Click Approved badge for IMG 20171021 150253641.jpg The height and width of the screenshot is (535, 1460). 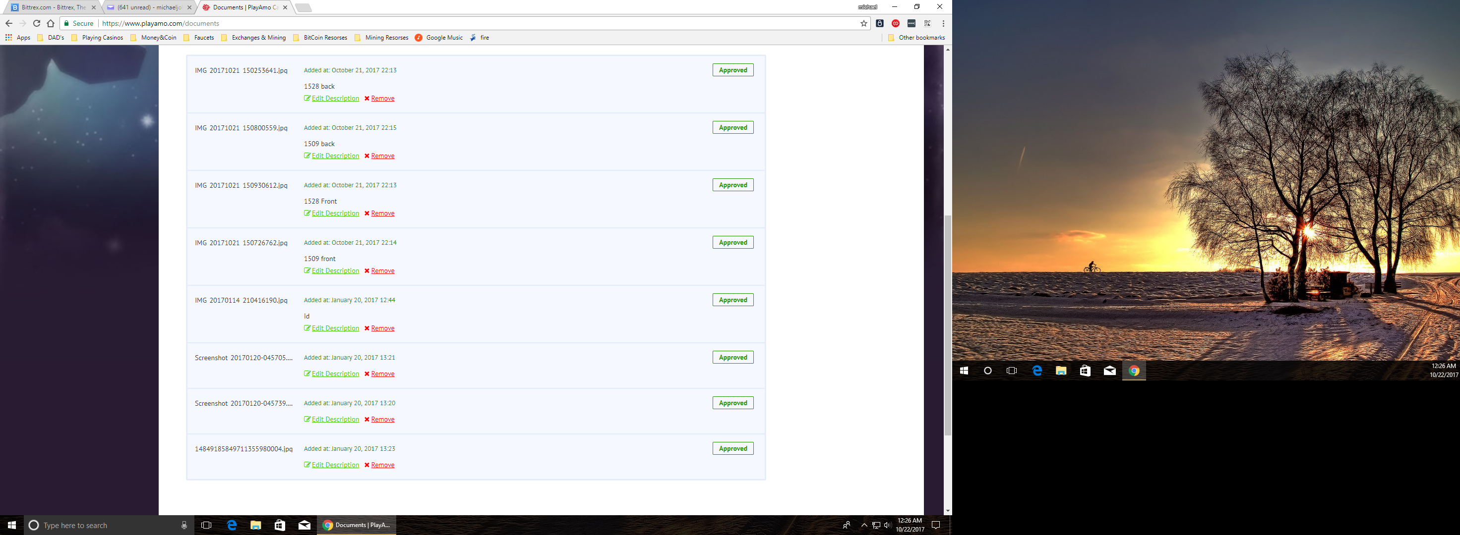point(733,70)
